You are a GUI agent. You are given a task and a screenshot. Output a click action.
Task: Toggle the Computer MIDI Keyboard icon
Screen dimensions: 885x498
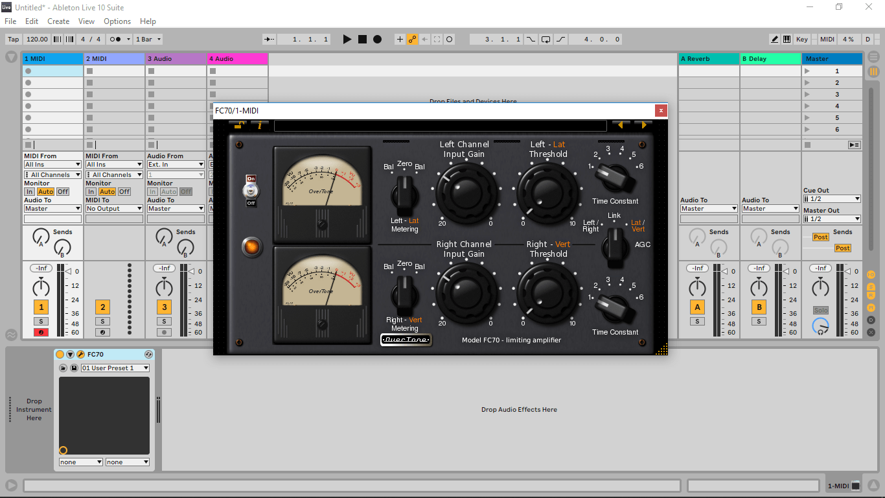(787, 40)
